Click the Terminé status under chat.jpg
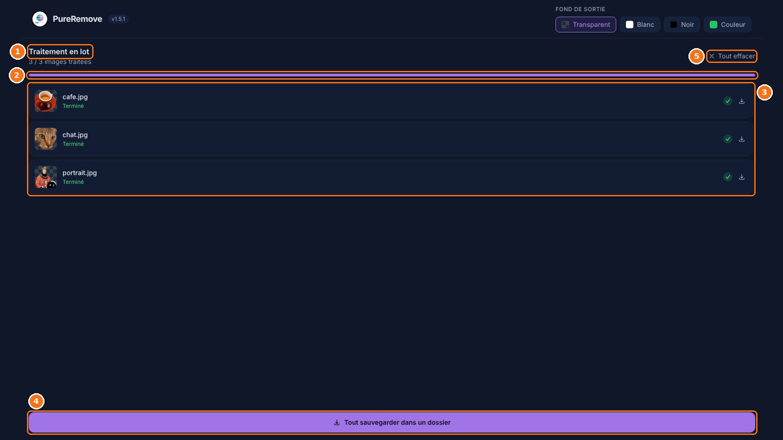Image resolution: width=783 pixels, height=440 pixels. click(x=73, y=144)
